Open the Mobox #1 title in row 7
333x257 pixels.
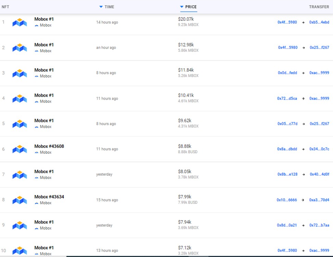click(44, 172)
